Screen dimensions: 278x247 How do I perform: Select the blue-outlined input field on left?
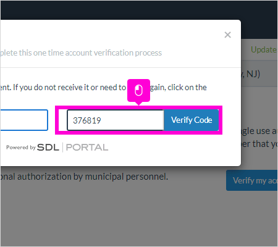click(x=24, y=120)
